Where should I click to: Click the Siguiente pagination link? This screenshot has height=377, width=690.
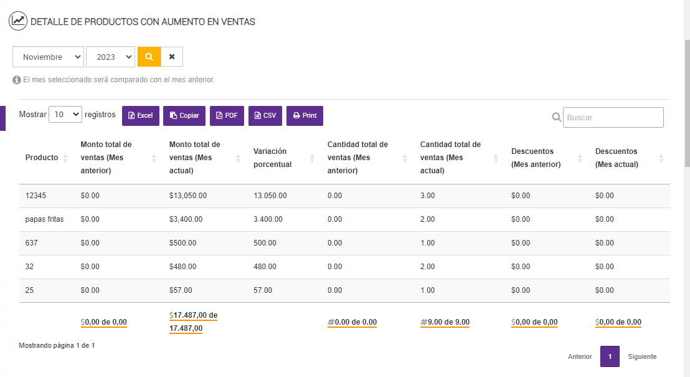point(642,356)
